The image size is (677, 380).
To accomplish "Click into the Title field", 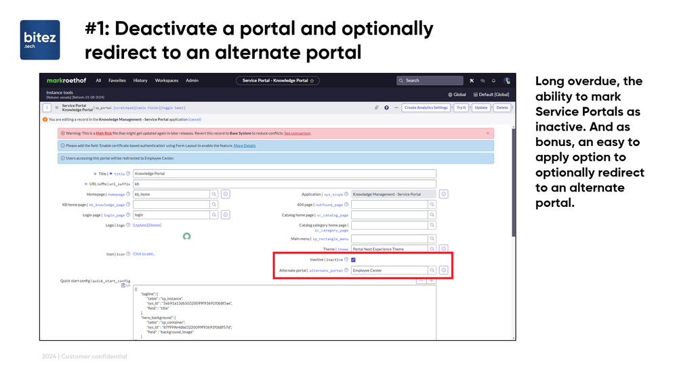I will click(x=285, y=174).
